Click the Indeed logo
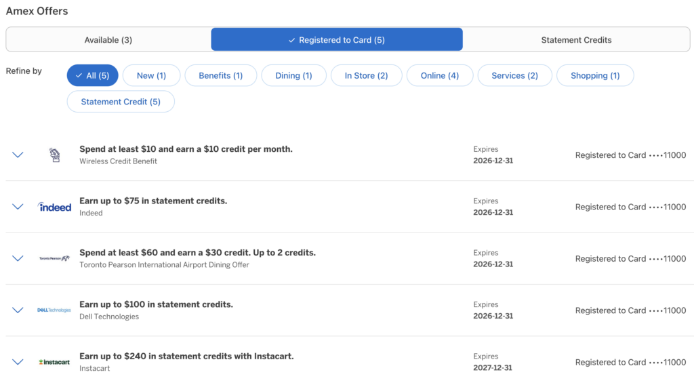 coord(54,207)
